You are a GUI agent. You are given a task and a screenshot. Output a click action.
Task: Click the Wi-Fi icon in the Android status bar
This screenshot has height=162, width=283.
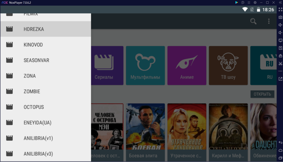point(245,9)
